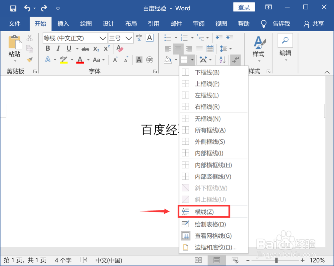The width and height of the screenshot is (334, 266).
Task: Click the align right icon
Action: pos(189,49)
